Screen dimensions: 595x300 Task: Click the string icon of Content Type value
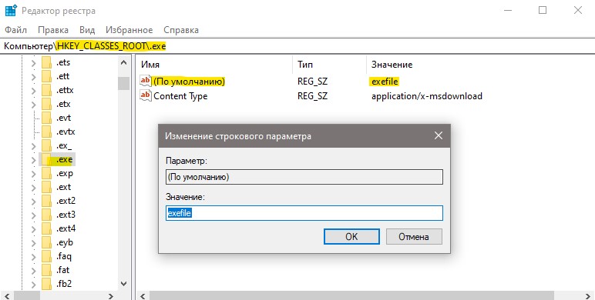(x=146, y=95)
